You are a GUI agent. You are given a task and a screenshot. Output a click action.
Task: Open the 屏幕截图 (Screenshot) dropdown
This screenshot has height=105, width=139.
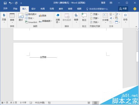click(45, 21)
